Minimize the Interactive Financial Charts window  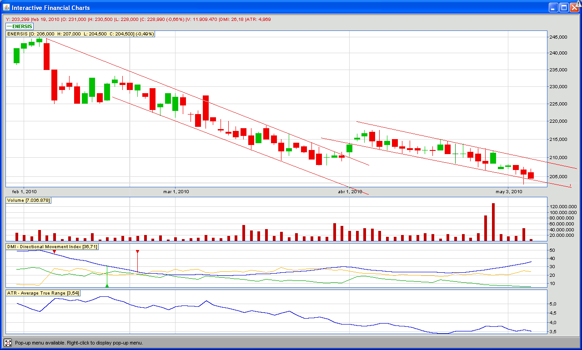553,7
